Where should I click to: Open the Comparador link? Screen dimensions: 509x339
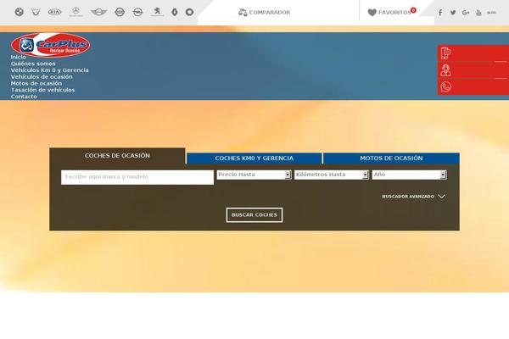270,13
